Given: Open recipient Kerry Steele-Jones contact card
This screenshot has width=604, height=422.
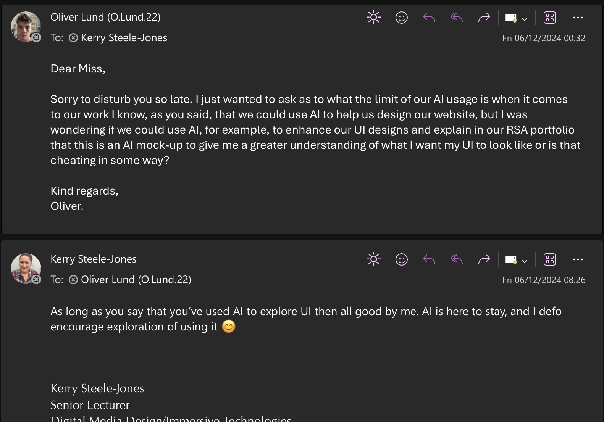Looking at the screenshot, I should coord(124,38).
